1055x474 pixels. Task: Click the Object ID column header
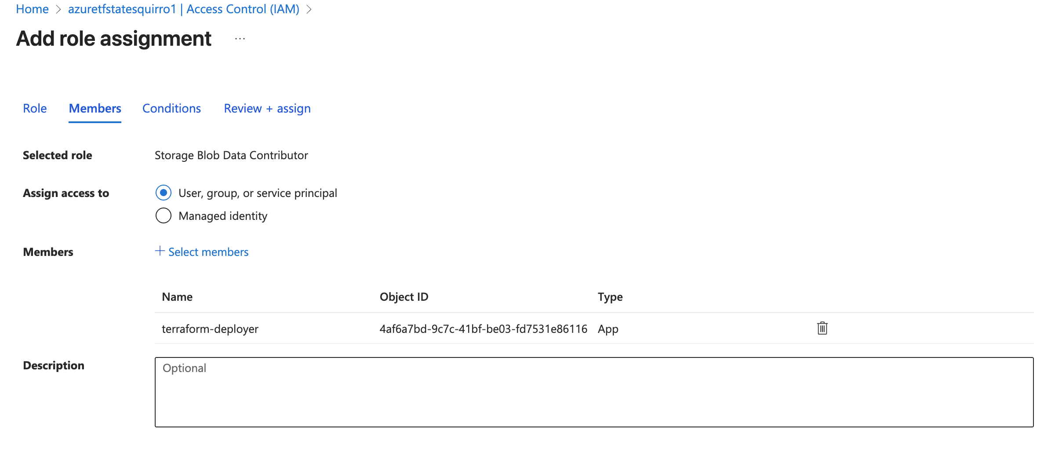click(404, 297)
